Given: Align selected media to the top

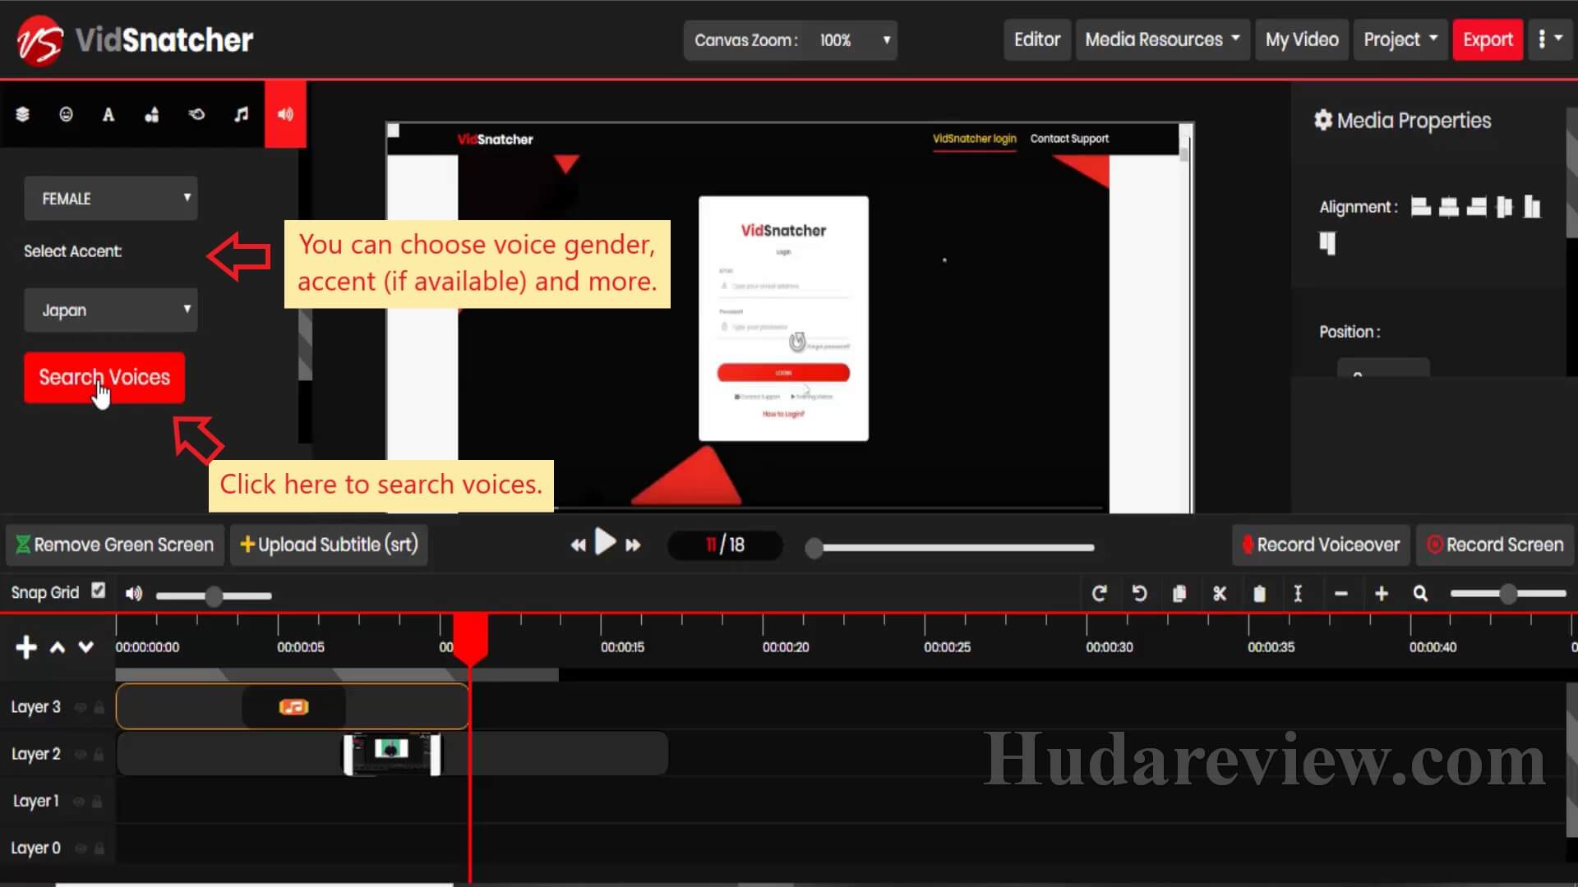Looking at the screenshot, I should (1327, 242).
